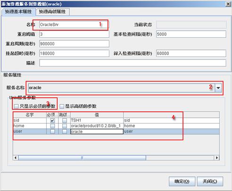Enable 显示高级的参数 checkbox
The width and height of the screenshot is (232, 191).
tap(62, 107)
